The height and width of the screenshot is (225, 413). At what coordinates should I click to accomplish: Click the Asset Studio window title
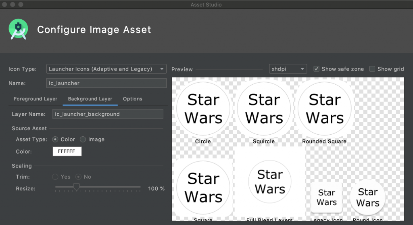click(206, 4)
